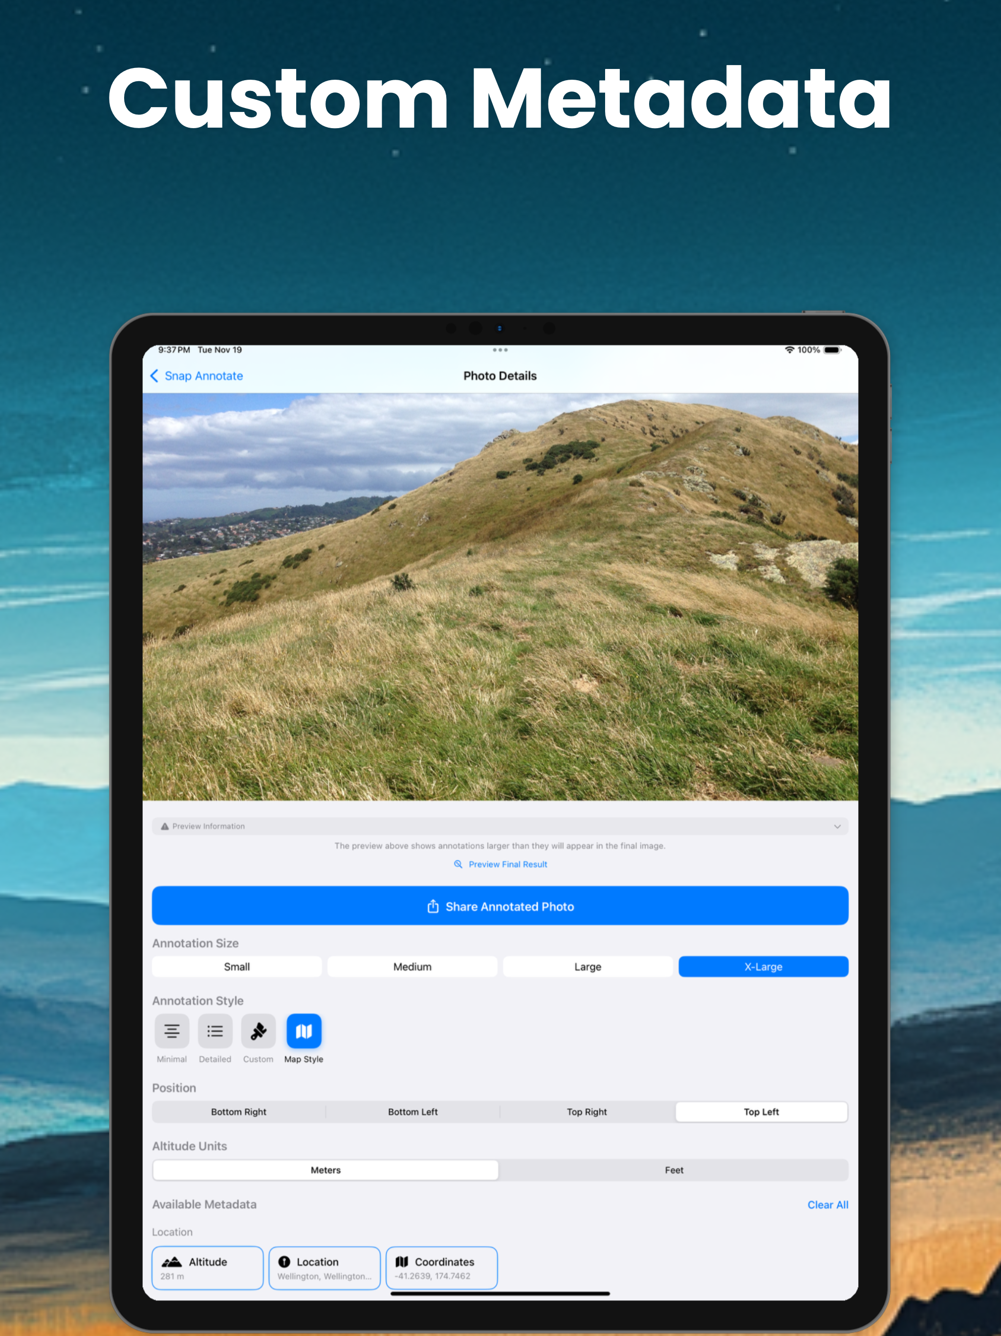This screenshot has width=1001, height=1336.
Task: Open the three-dot multitasking menu
Action: pyautogui.click(x=500, y=350)
